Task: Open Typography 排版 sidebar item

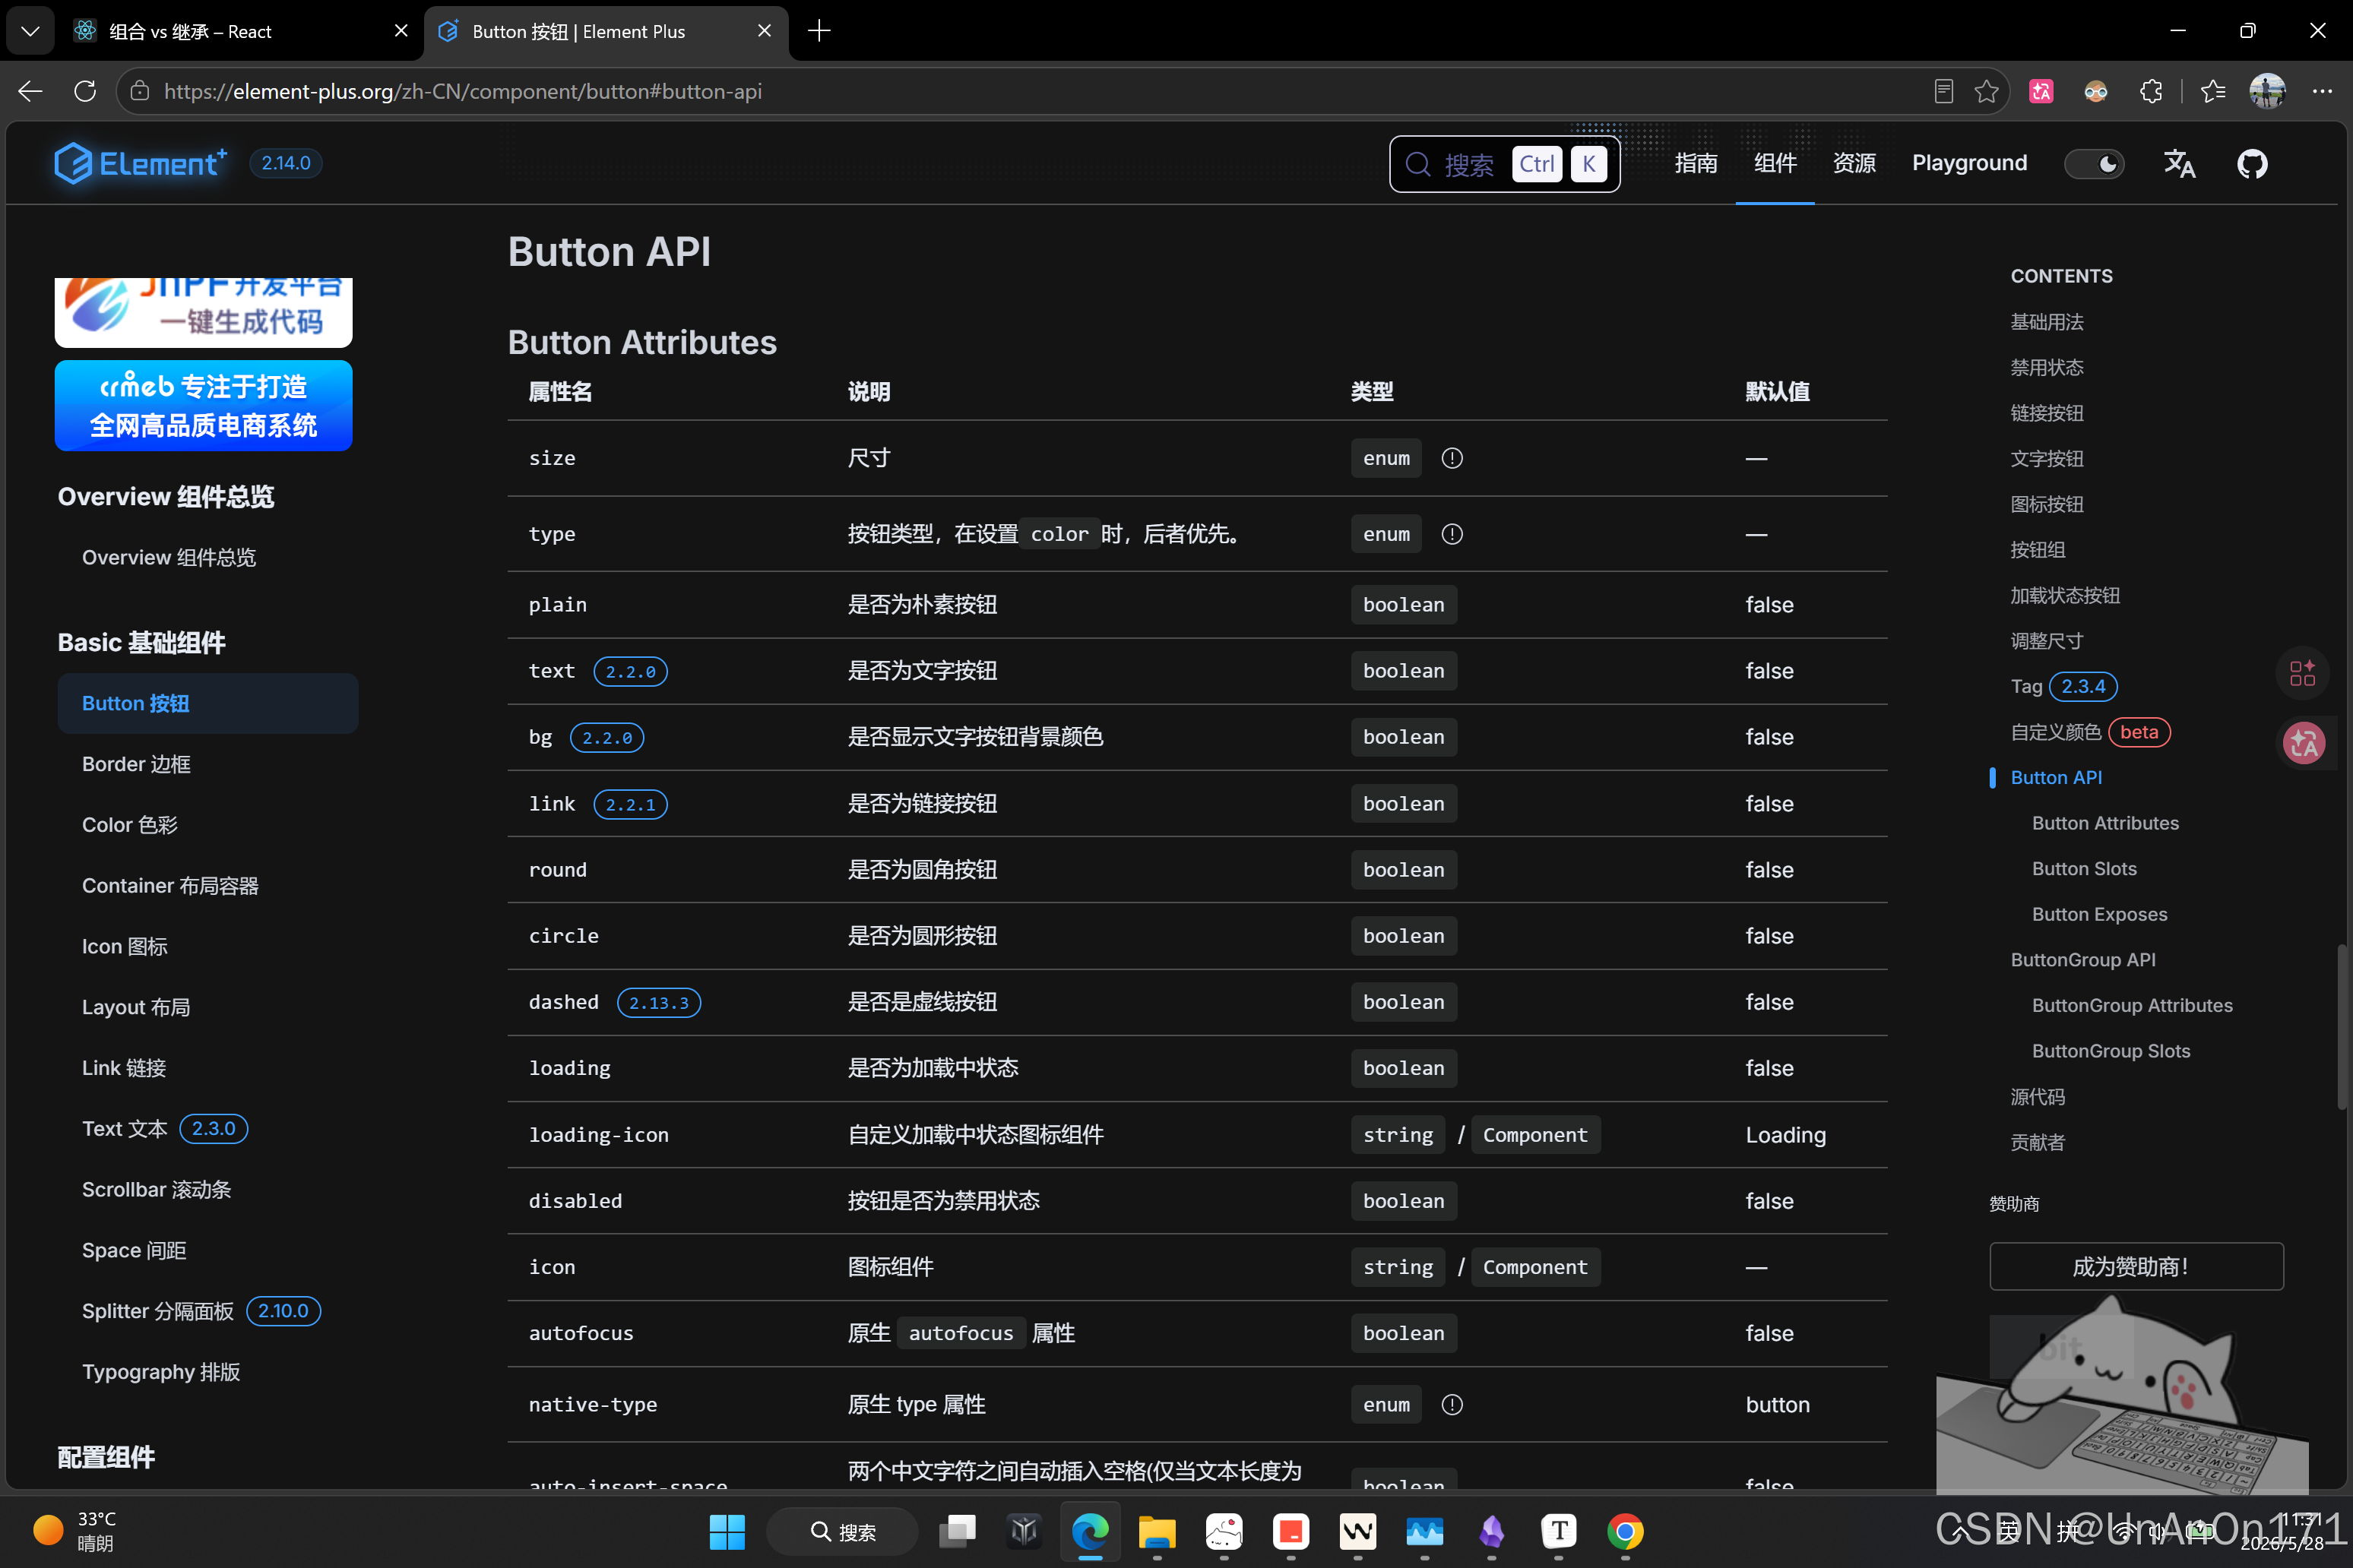Action: pos(161,1372)
